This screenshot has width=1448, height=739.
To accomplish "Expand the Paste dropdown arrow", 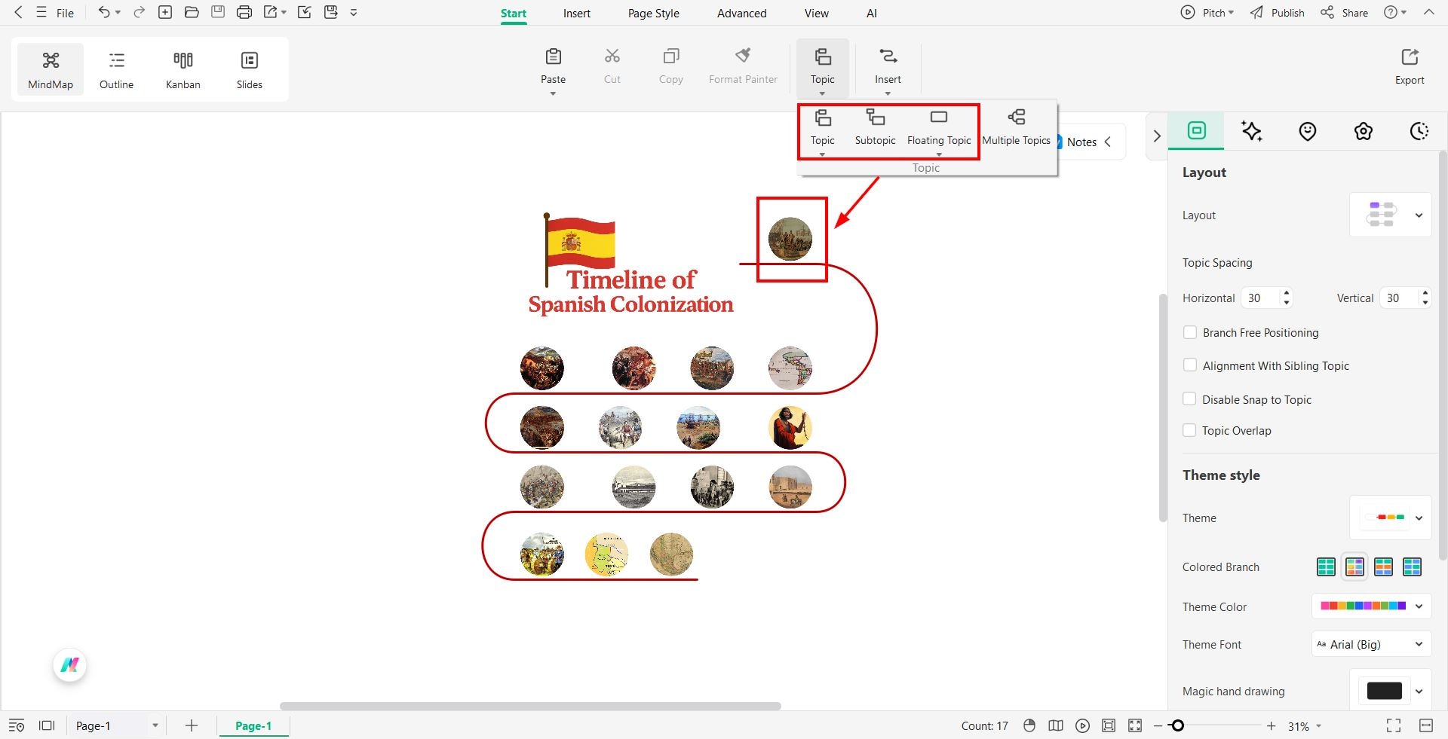I will [553, 93].
